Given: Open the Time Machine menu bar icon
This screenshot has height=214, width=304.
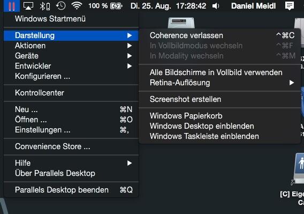Looking at the screenshot, I should click(60, 6).
